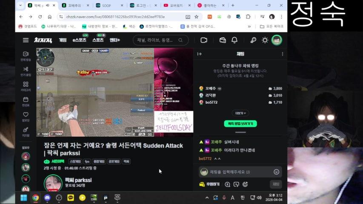Open the profile avatar menu
The image size is (363, 204).
coord(277,40)
